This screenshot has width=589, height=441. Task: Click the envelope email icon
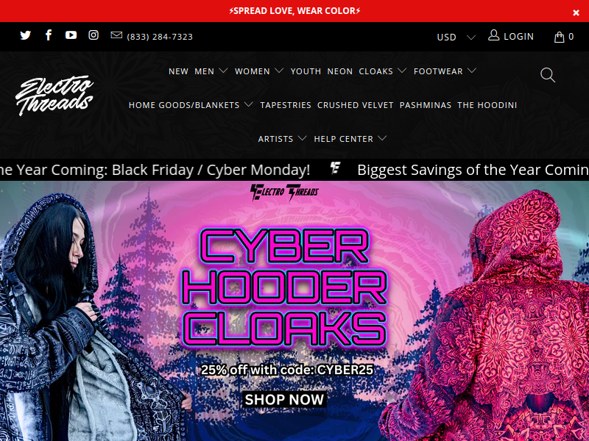[116, 35]
